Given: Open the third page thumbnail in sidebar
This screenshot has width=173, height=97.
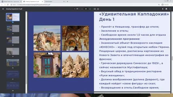Looking at the screenshot, I should [x=13, y=40].
